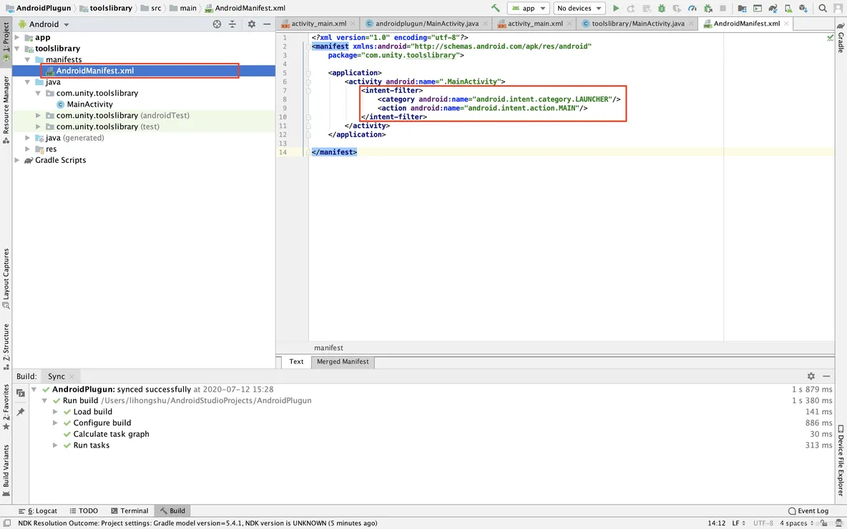Expand com.unity.toolslibrary (androidTest) package
This screenshot has width=847, height=529.
[x=39, y=116]
